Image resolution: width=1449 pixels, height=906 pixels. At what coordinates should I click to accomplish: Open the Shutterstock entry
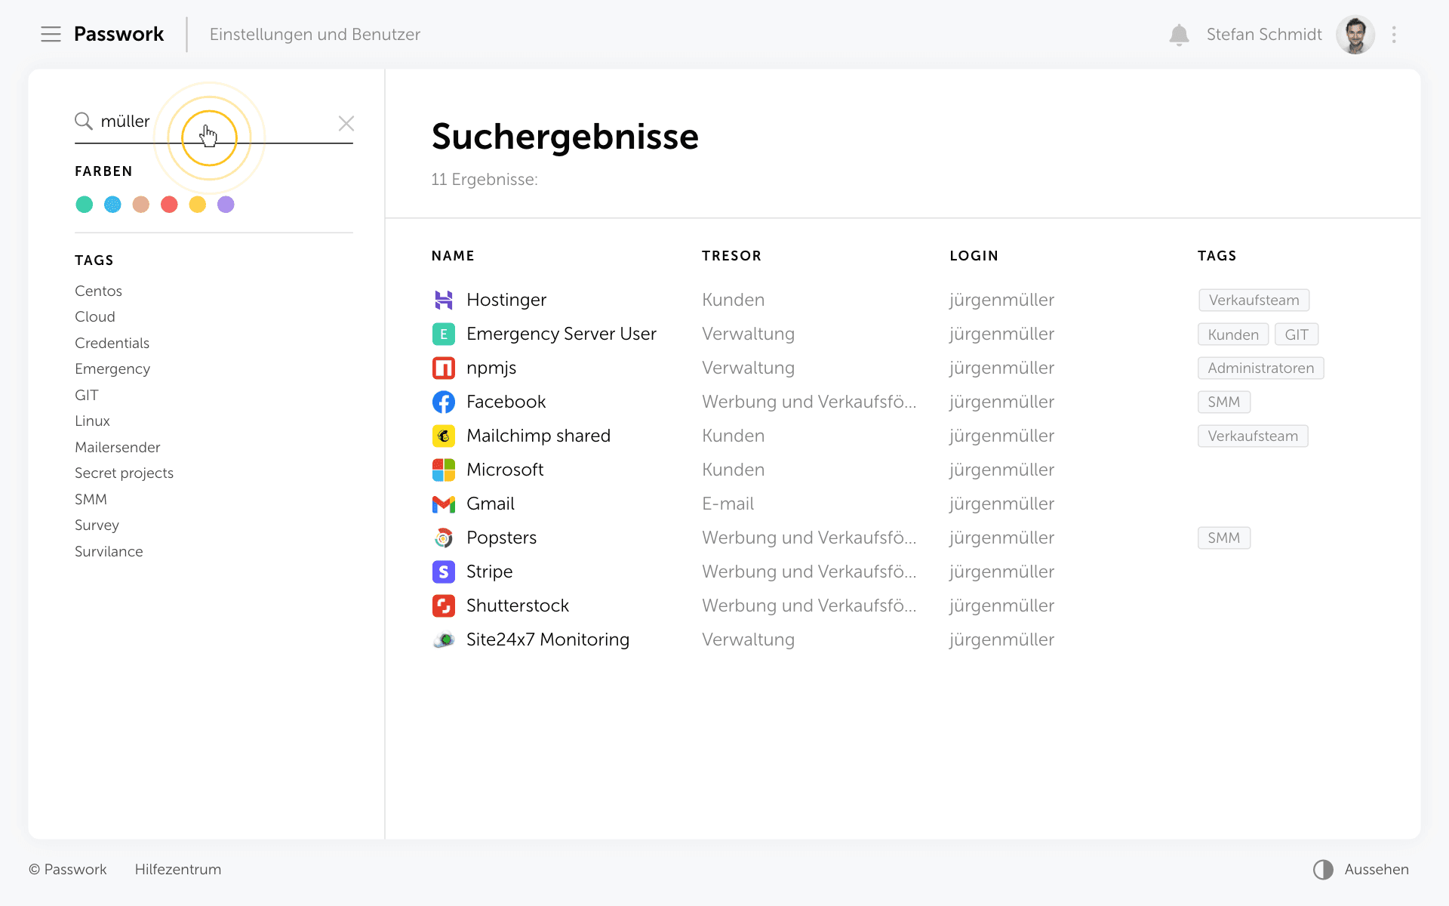pos(518,606)
